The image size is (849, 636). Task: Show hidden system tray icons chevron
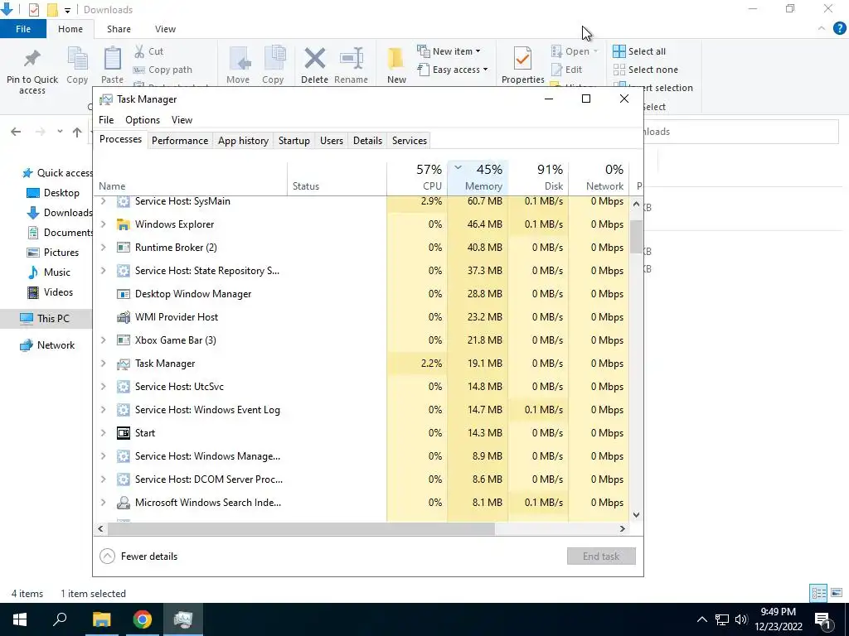(701, 619)
